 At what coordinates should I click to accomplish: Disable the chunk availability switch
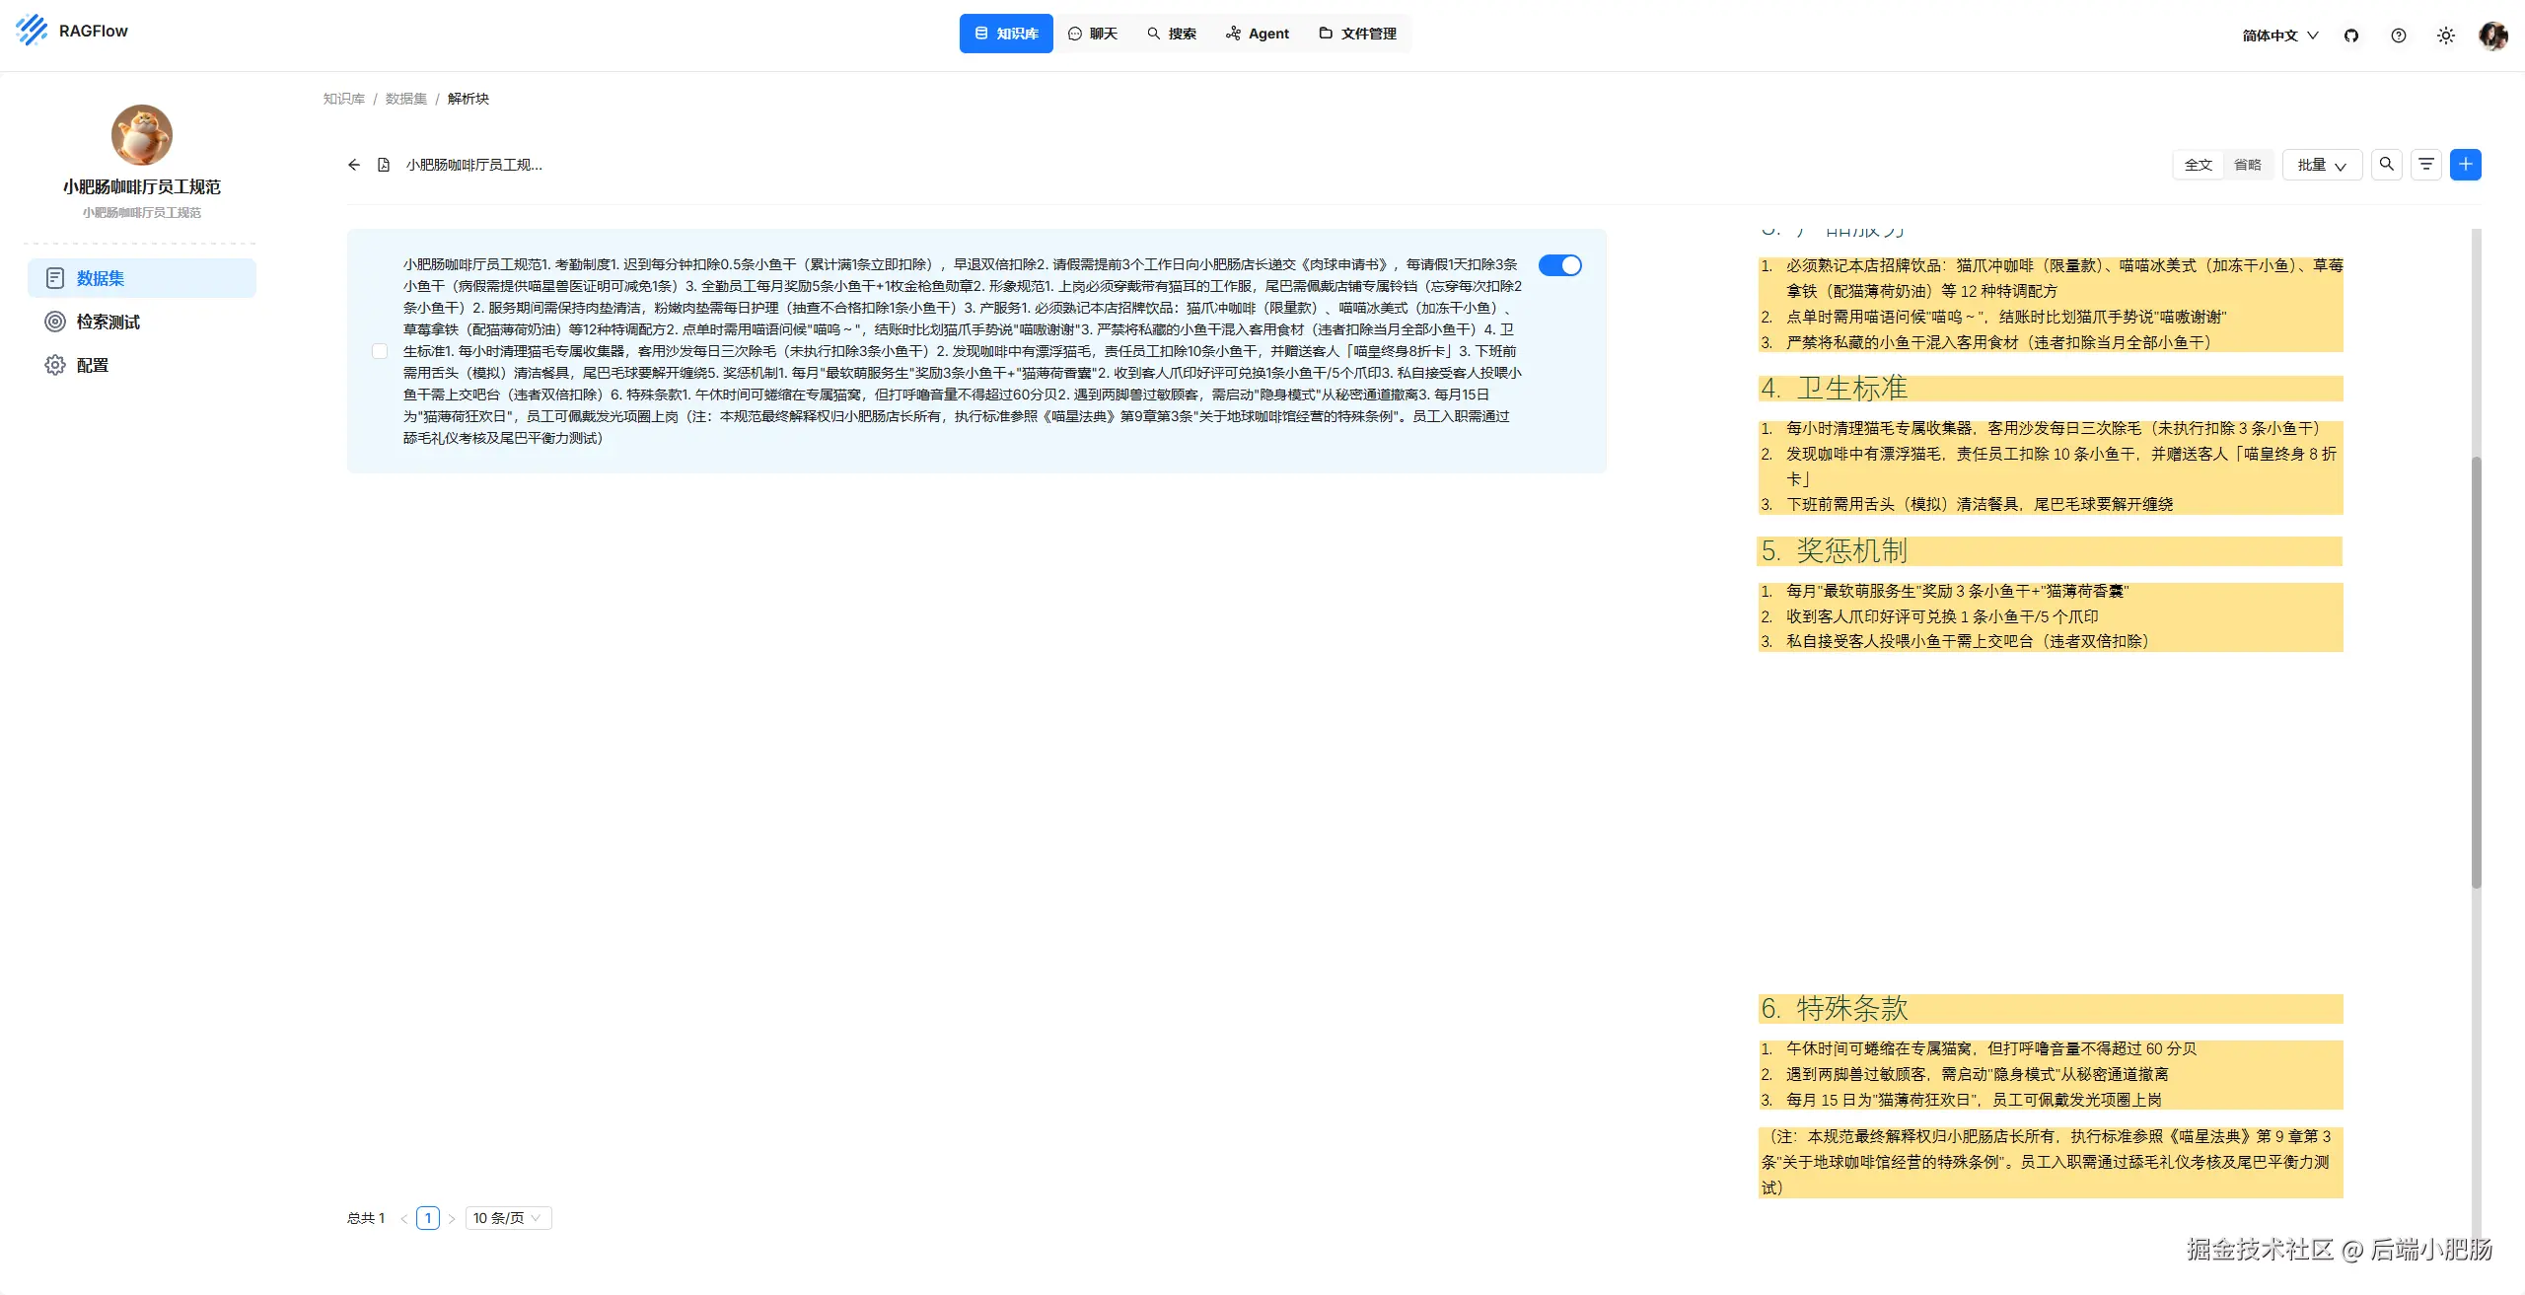pos(1559,265)
